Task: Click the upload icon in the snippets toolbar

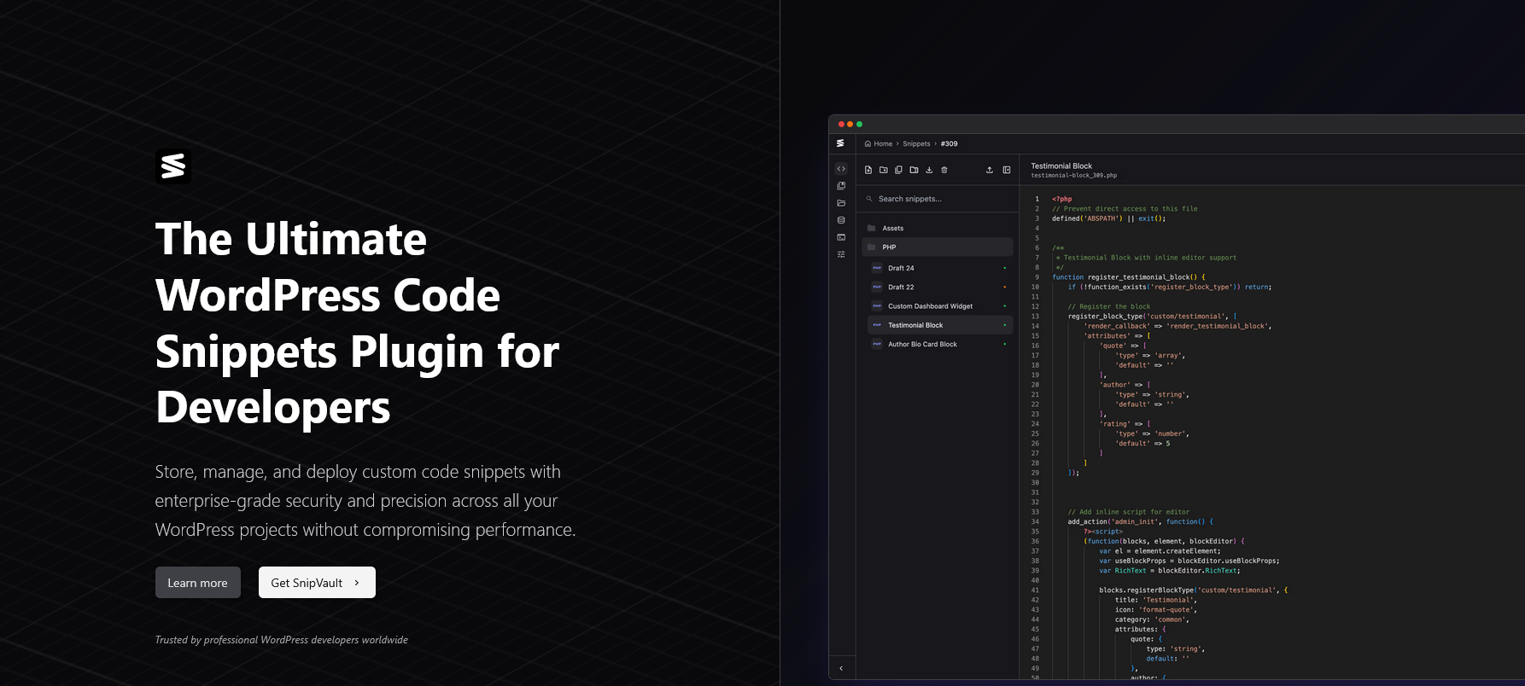Action: tap(990, 170)
